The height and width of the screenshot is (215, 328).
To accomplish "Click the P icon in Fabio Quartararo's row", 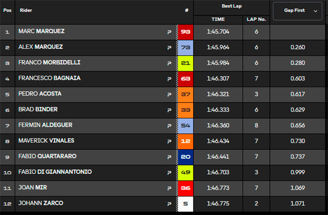I will (x=170, y=157).
